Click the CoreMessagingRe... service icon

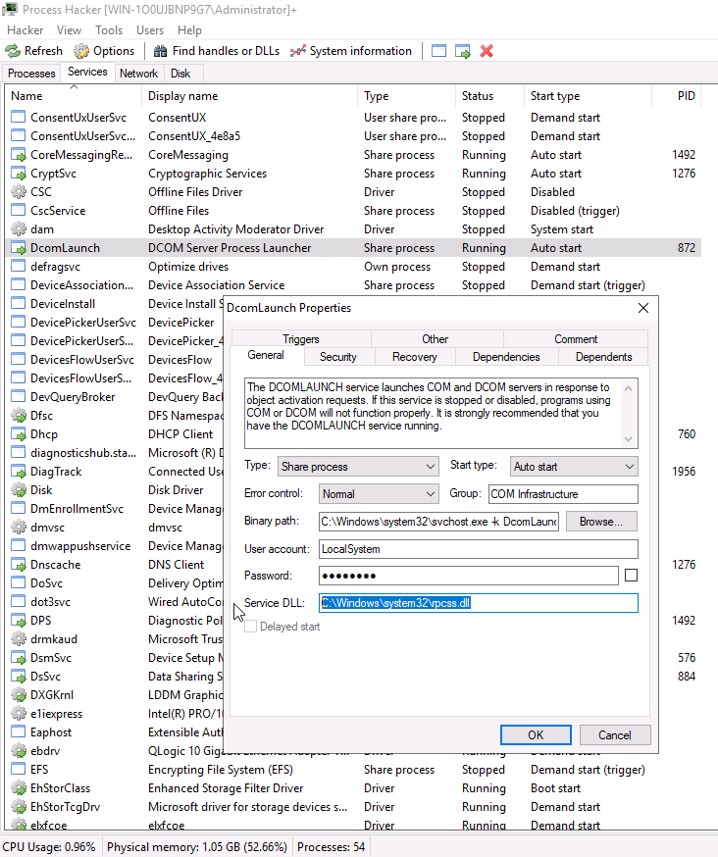click(19, 155)
